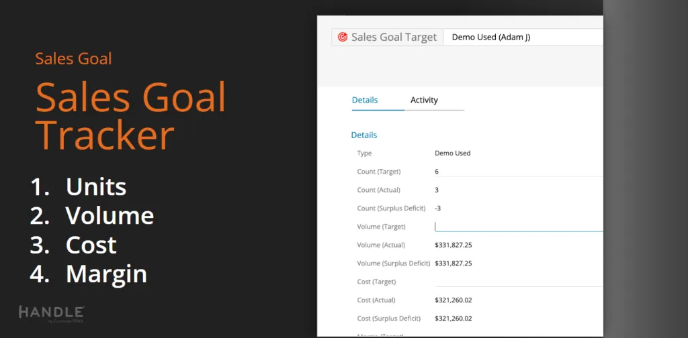Click the Count (Target) label
Image resolution: width=688 pixels, height=338 pixels.
pos(379,172)
